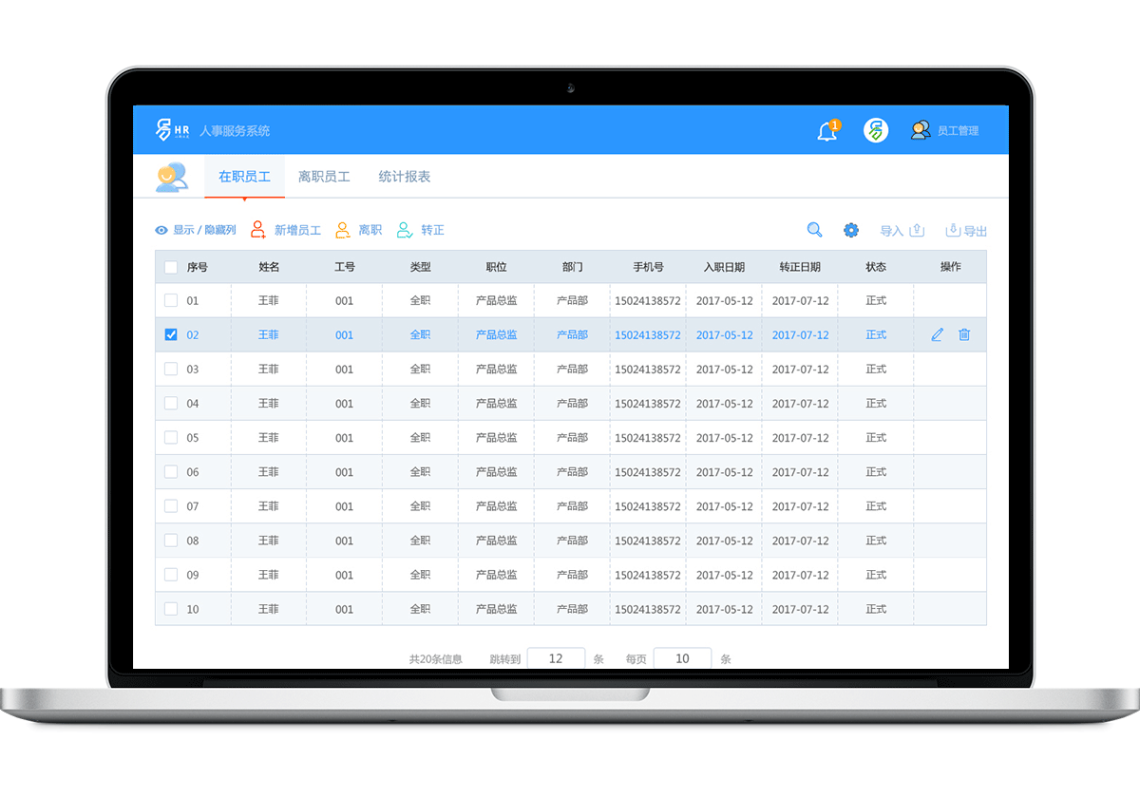
Task: Tick checkbox for row 10
Action: pos(171,608)
